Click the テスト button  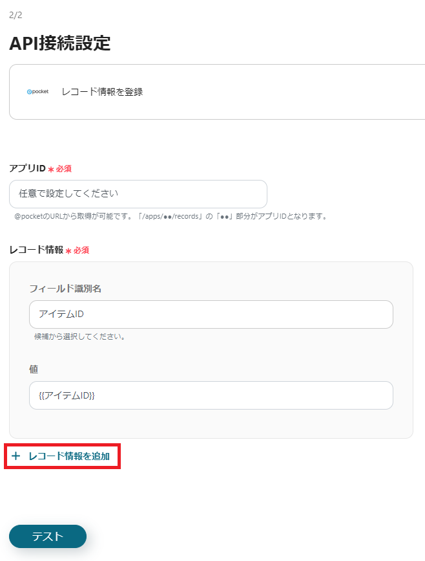(x=47, y=536)
